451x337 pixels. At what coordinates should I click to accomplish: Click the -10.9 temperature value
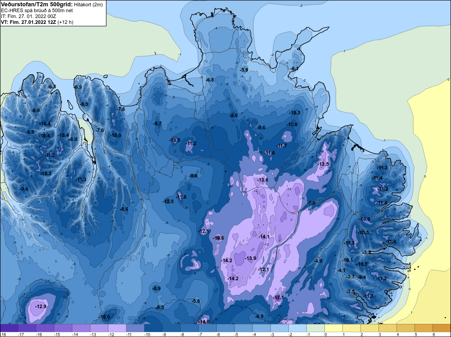pyautogui.click(x=365, y=219)
